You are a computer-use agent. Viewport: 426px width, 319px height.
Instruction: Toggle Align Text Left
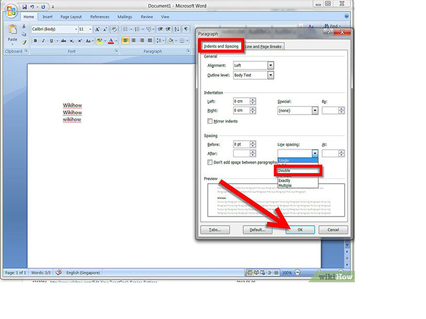[125, 41]
